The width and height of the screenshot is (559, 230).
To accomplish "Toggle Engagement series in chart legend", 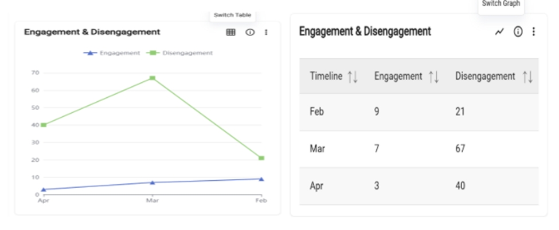I will click(112, 53).
